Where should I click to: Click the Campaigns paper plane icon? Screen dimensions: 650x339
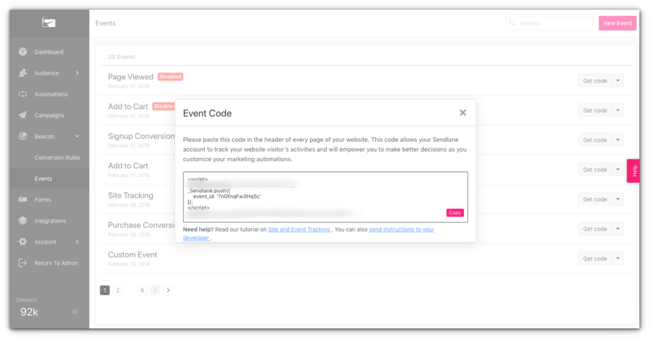coord(23,115)
